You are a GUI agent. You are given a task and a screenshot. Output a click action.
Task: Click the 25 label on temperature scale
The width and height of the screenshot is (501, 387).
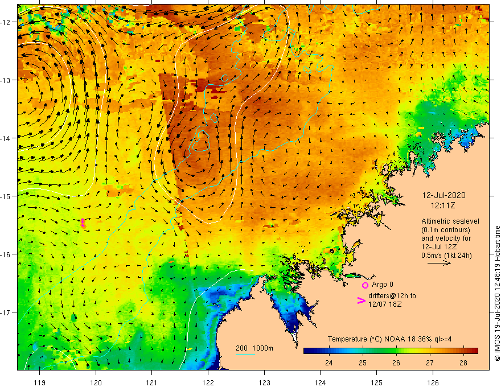coord(362,363)
